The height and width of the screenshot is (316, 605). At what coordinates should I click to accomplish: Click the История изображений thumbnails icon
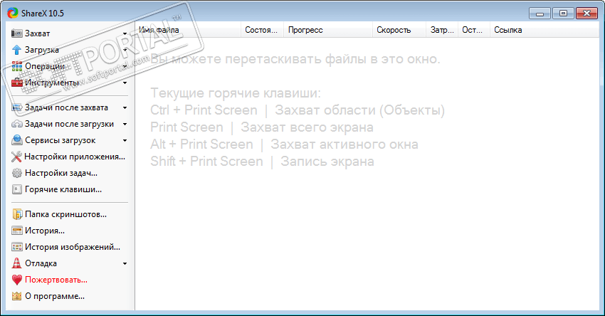coord(17,247)
